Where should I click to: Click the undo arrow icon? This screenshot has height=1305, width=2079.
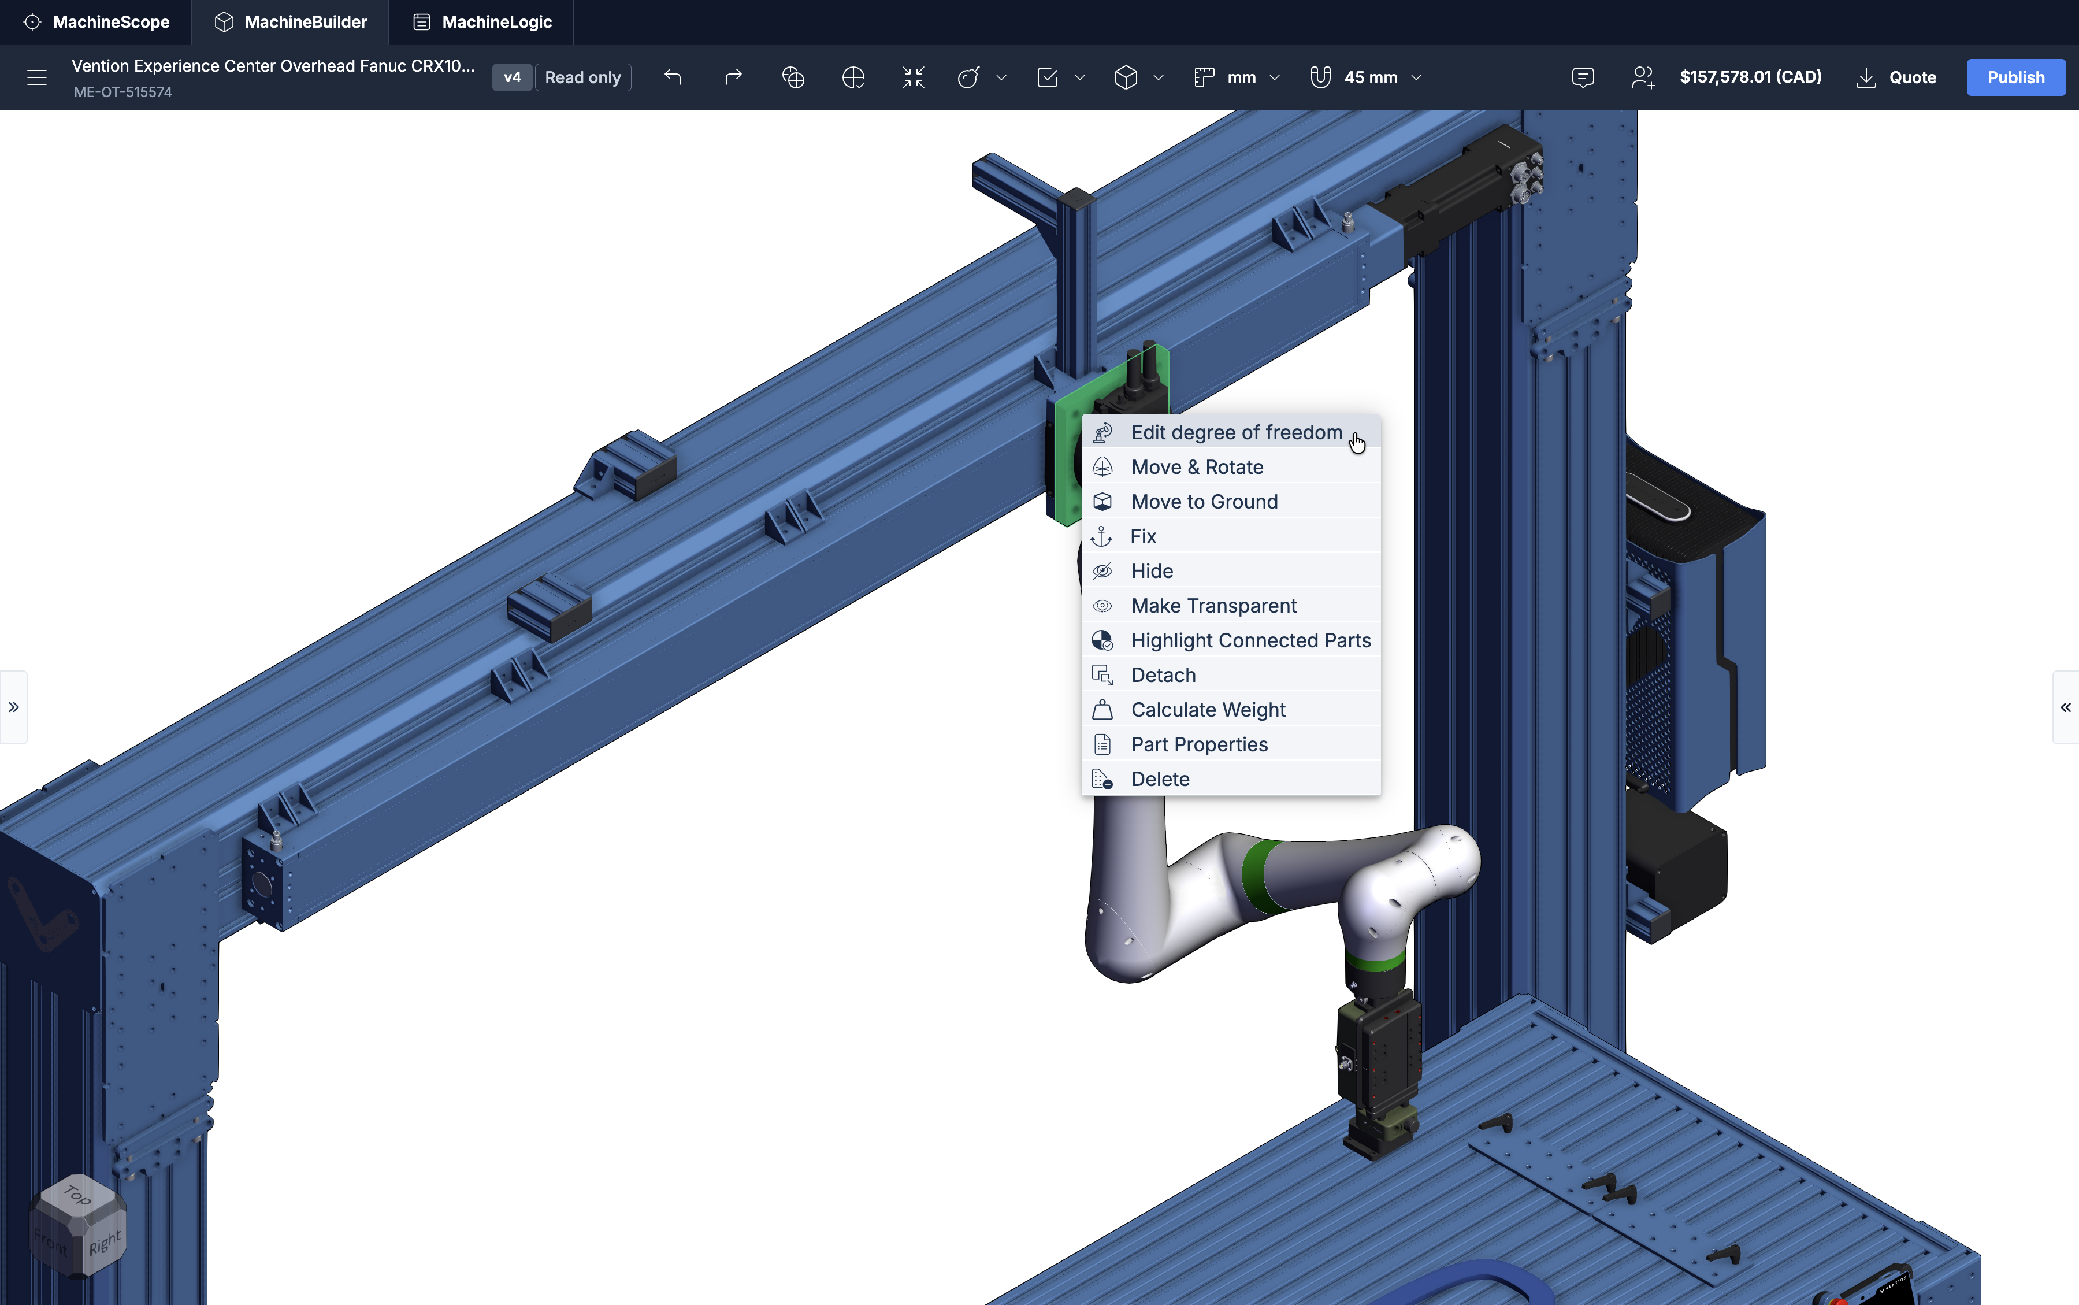tap(673, 77)
